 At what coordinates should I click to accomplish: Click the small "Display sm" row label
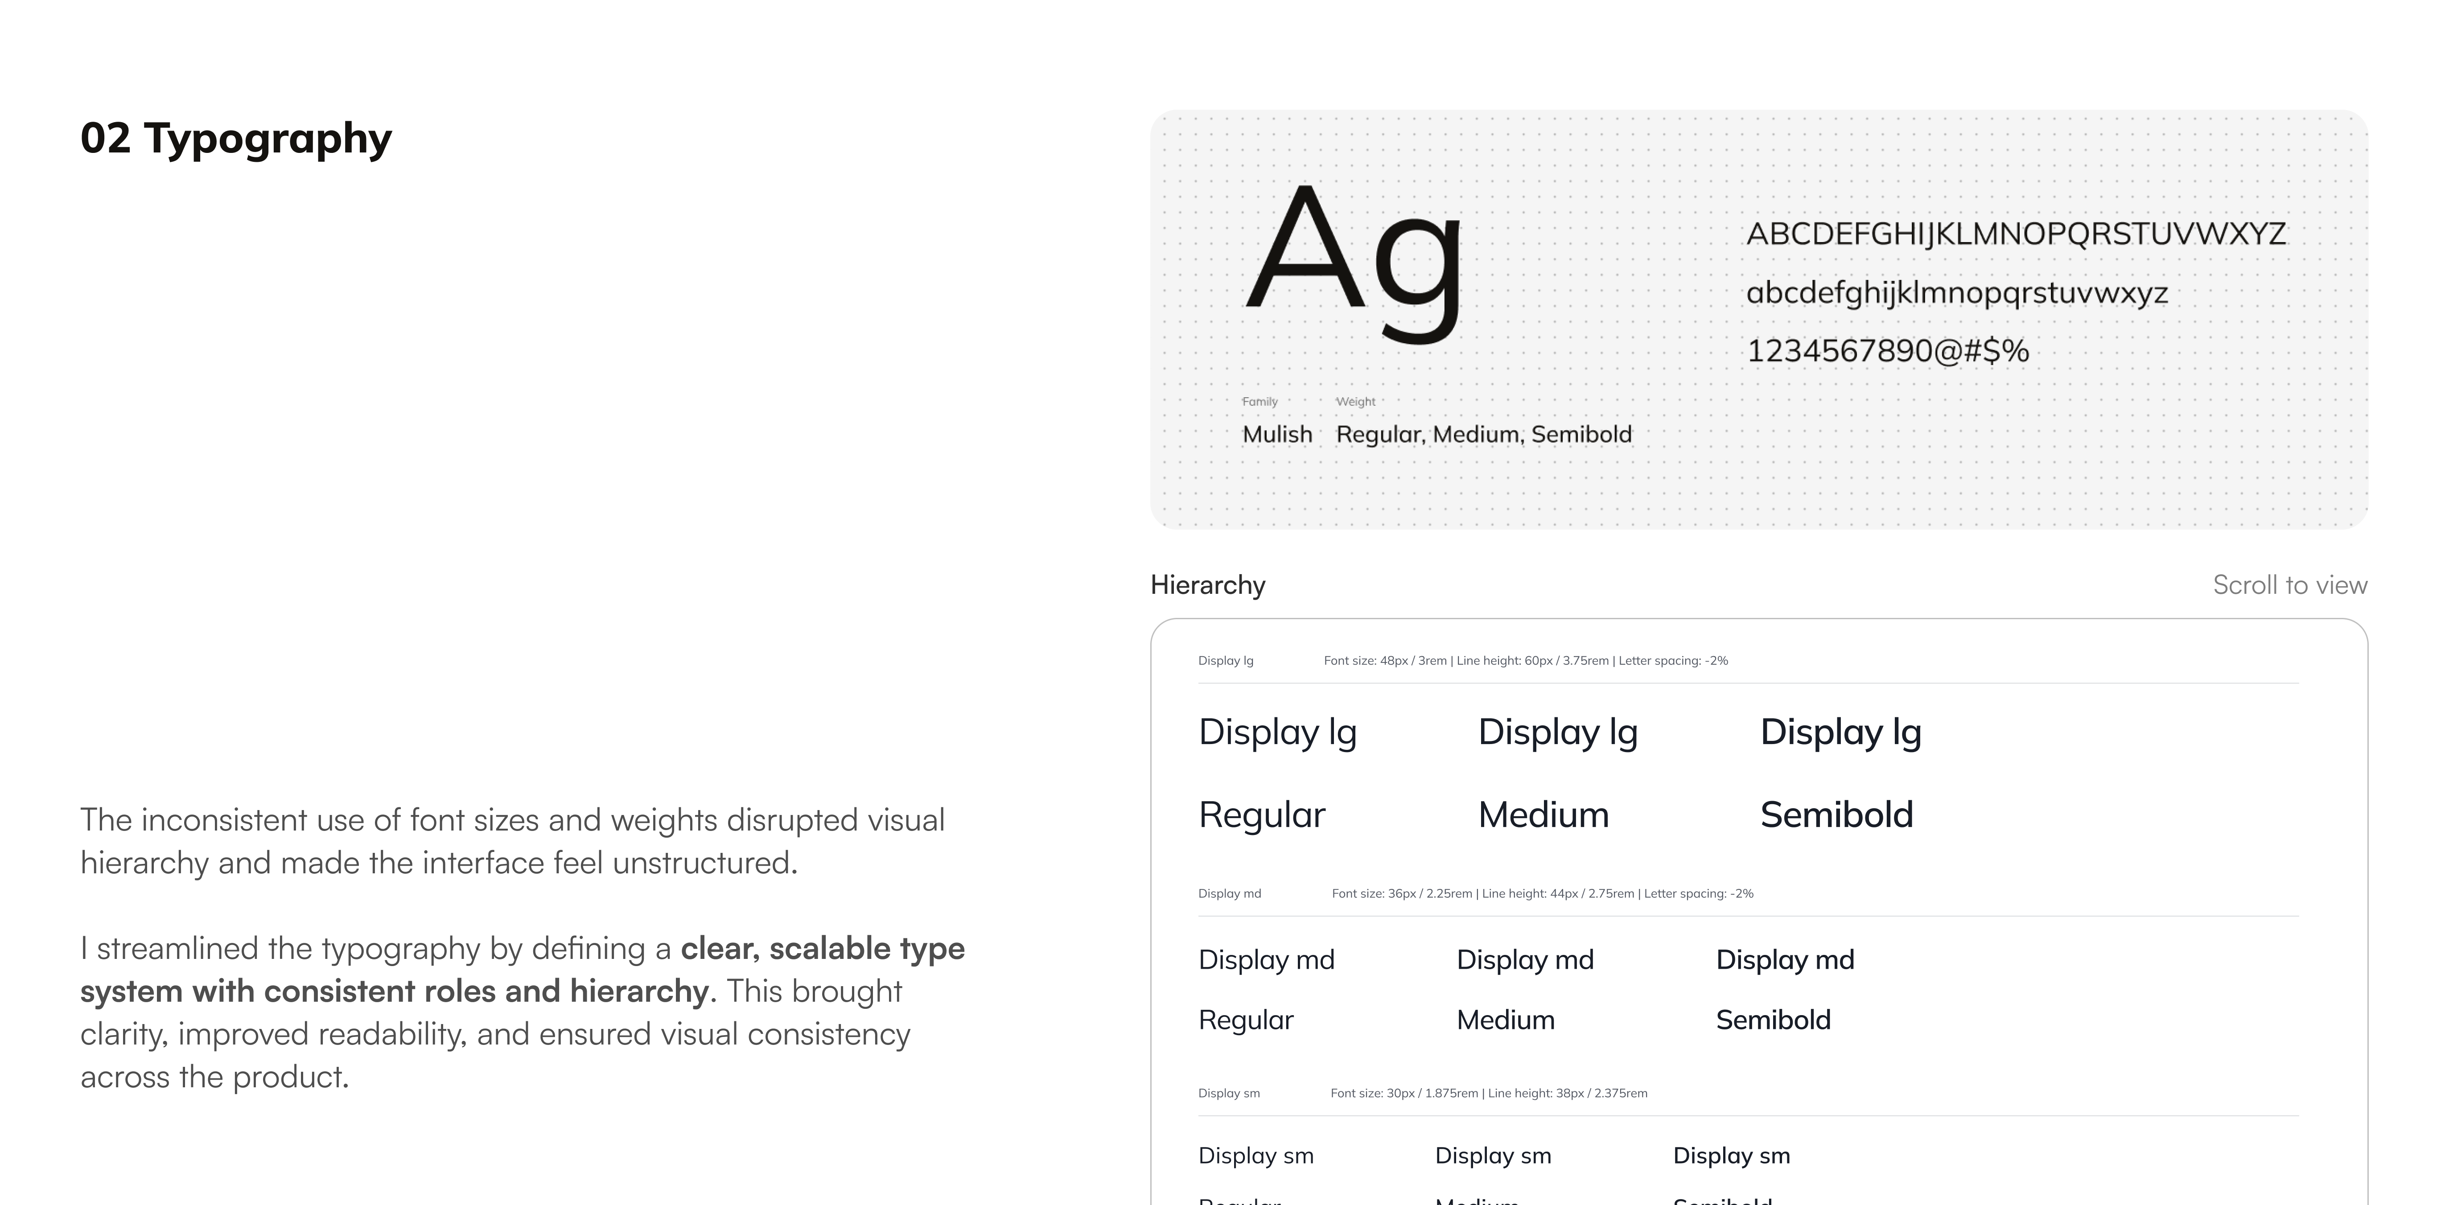point(1228,1093)
